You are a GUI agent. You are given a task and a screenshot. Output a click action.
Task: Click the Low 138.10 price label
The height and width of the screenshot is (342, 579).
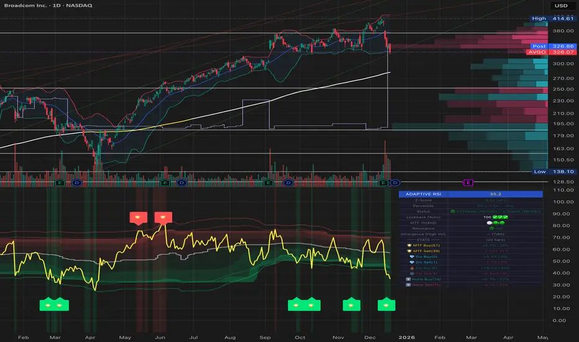point(553,172)
